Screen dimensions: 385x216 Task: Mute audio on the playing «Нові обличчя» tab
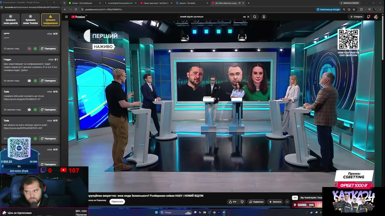coord(240,3)
